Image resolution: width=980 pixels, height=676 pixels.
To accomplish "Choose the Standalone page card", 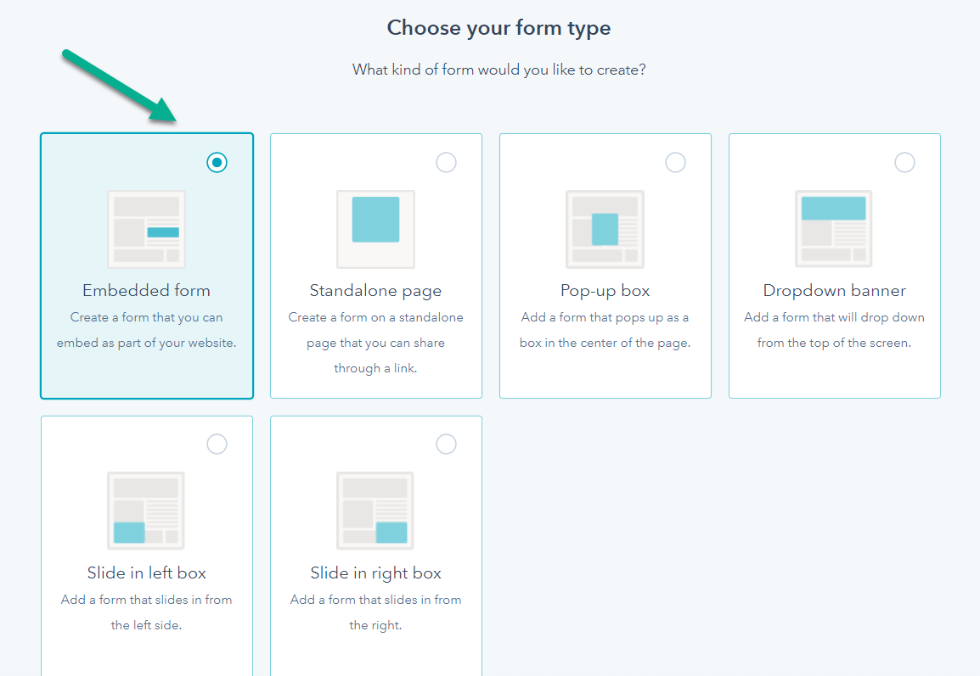I will pyautogui.click(x=375, y=265).
